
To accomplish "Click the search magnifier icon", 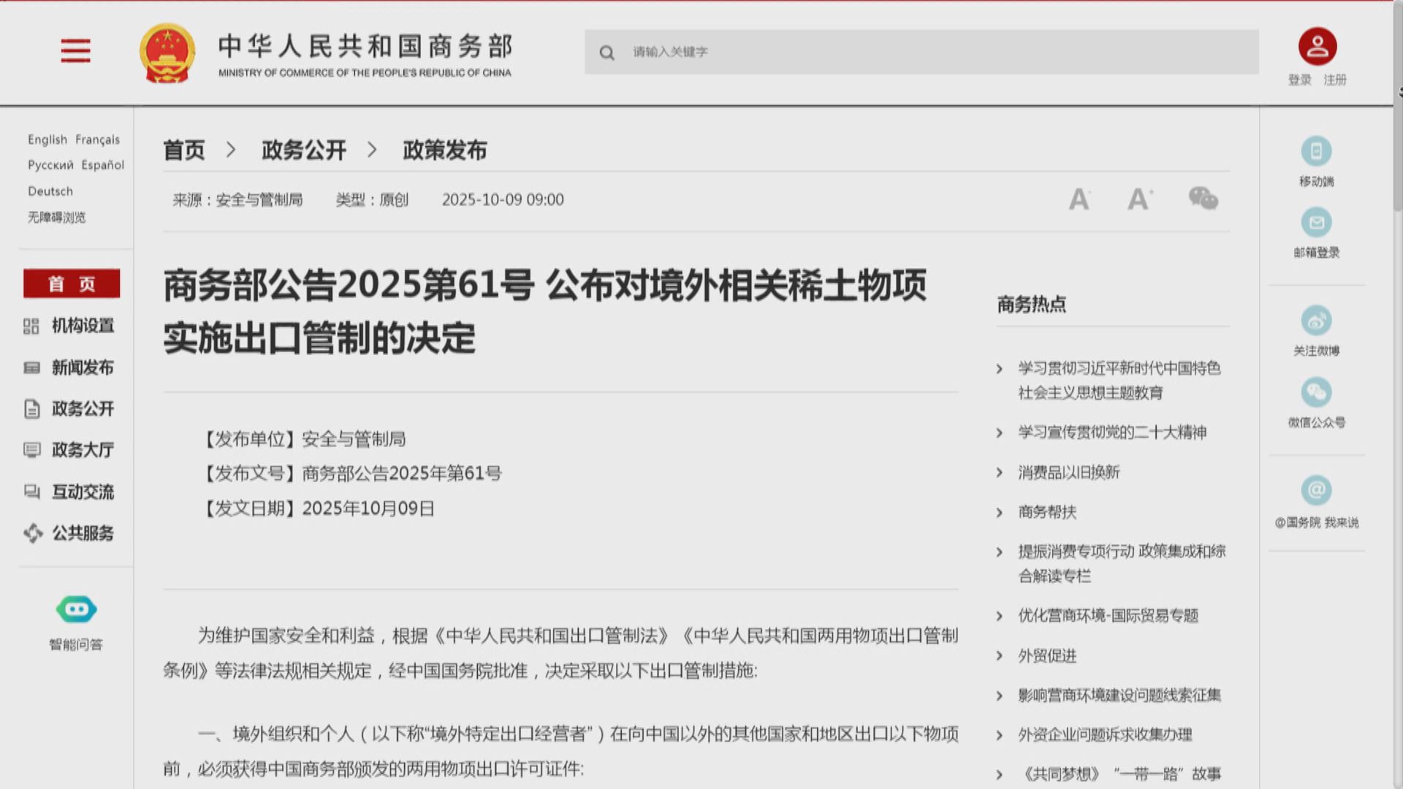I will [607, 53].
